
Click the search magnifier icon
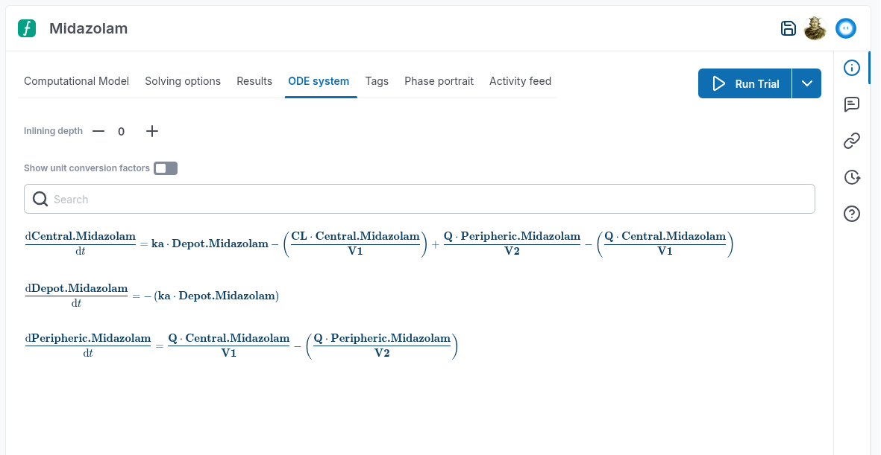[40, 199]
